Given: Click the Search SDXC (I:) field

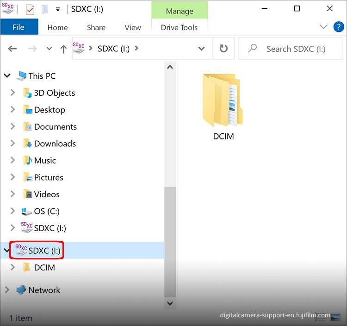Looking at the screenshot, I should 291,49.
